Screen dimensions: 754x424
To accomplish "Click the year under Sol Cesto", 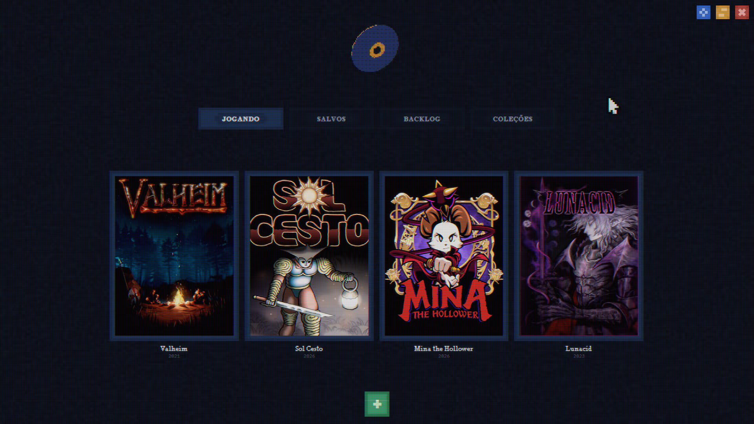I will click(x=309, y=356).
